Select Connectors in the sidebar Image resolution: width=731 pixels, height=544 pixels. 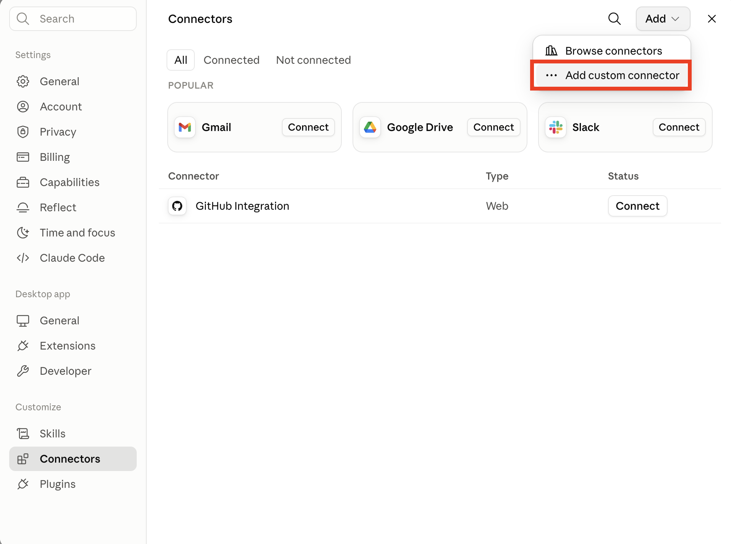pos(73,459)
